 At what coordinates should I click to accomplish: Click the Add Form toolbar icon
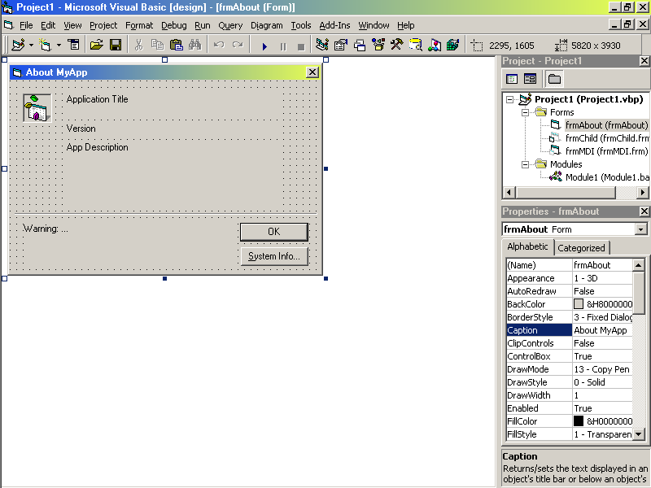pos(45,45)
